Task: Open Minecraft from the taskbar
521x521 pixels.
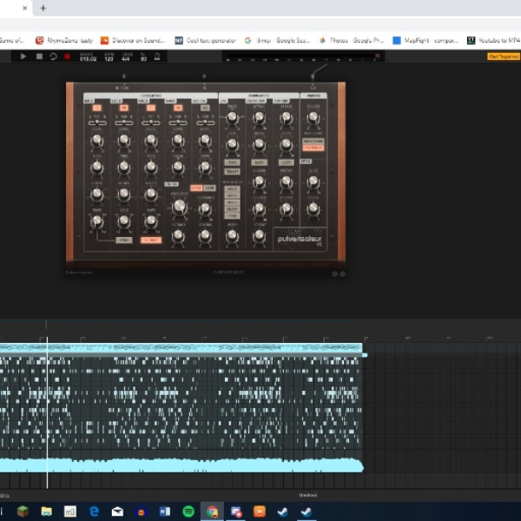Action: click(x=23, y=511)
